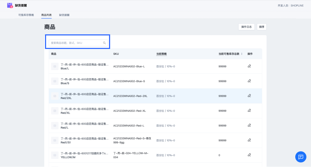Click the Red1/S1 variant label
This screenshot has width=311, height=167.
pos(65,143)
